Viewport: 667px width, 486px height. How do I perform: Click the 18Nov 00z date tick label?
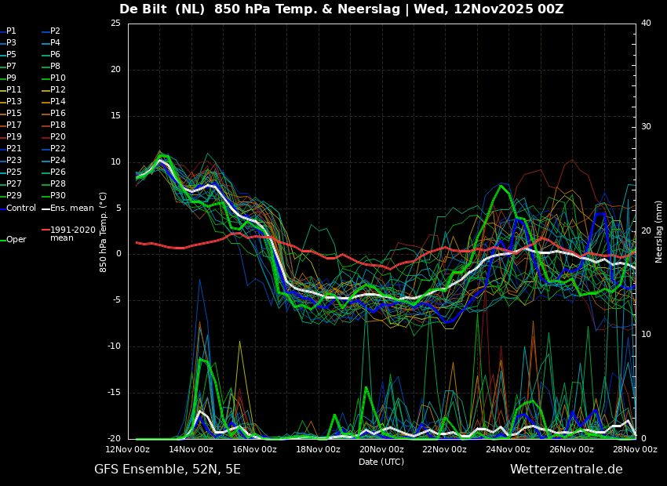[318, 450]
